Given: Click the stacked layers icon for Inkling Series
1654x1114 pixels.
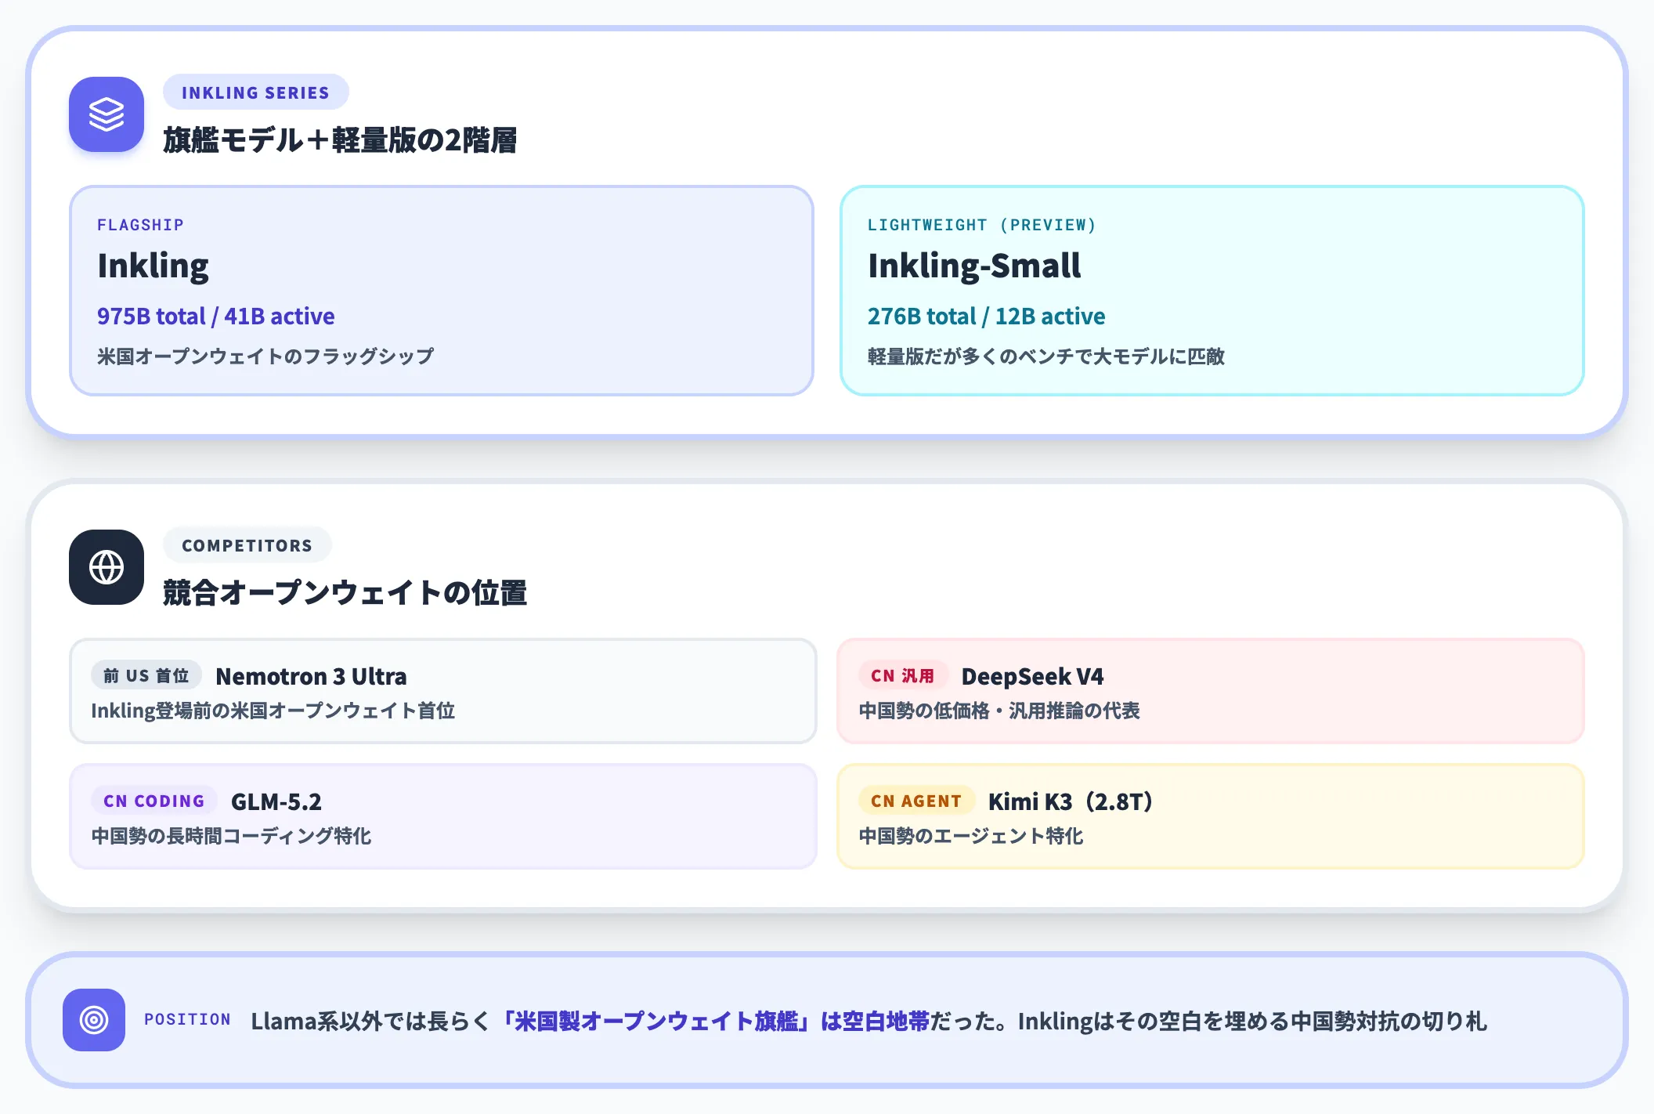Looking at the screenshot, I should 107,114.
